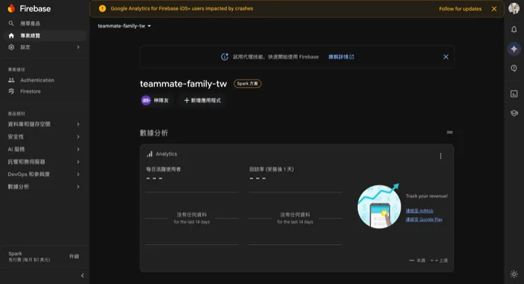Click the teammate-family-tw project title
Viewport: 524px width, 284px height.
click(x=183, y=84)
